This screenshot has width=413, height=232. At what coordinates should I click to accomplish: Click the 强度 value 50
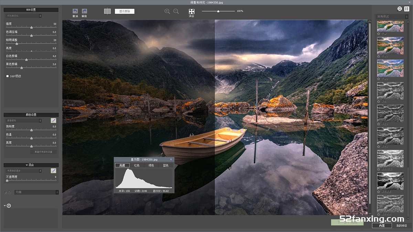[x=55, y=24]
